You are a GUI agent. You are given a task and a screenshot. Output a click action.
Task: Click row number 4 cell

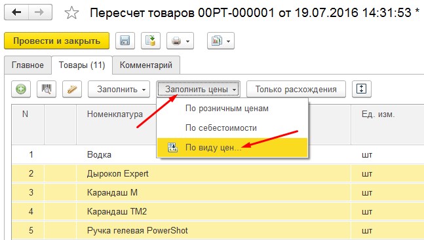coord(28,211)
